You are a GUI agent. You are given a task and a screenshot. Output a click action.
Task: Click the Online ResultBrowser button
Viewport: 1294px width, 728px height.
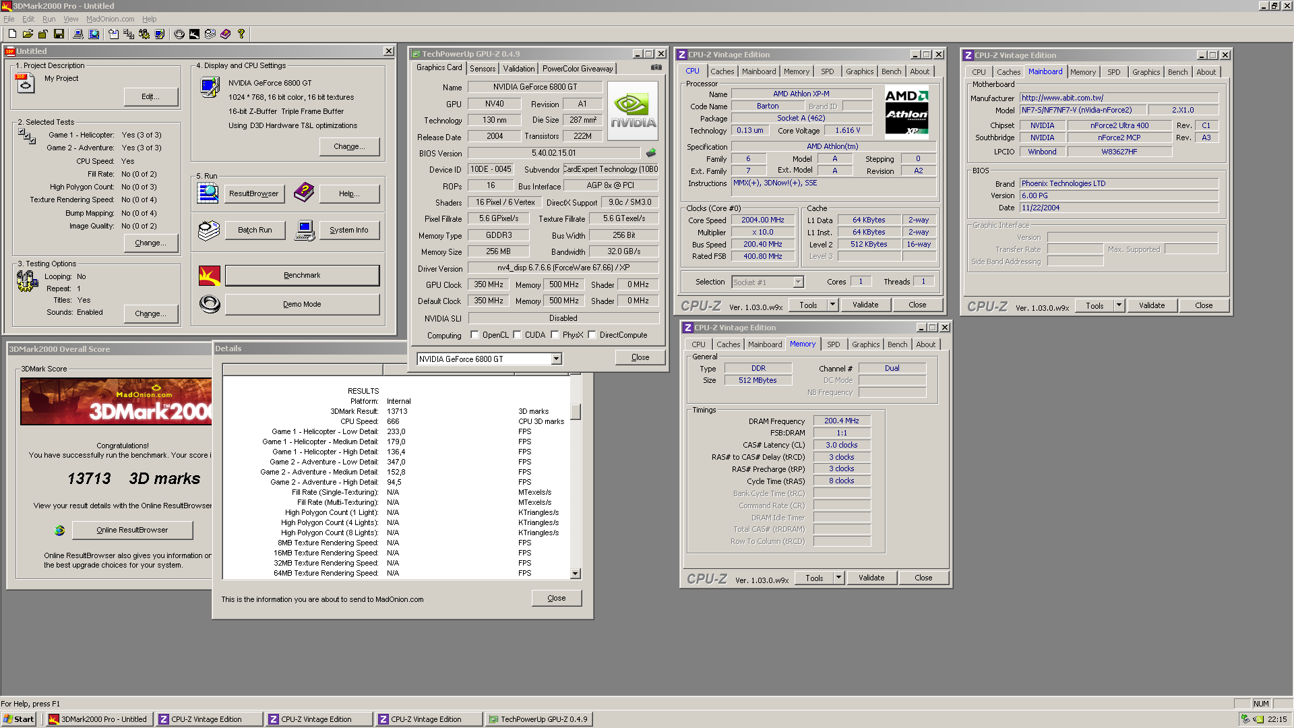click(x=132, y=530)
